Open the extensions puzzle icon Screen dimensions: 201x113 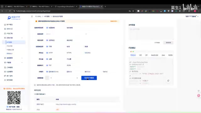(x=183, y=11)
